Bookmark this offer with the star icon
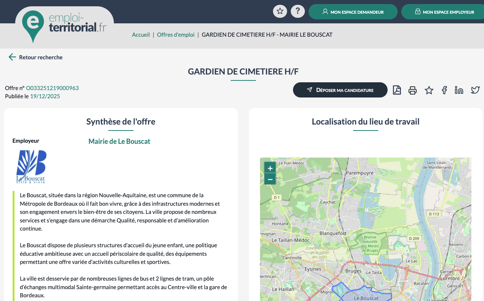Image resolution: width=484 pixels, height=301 pixels. click(x=429, y=90)
